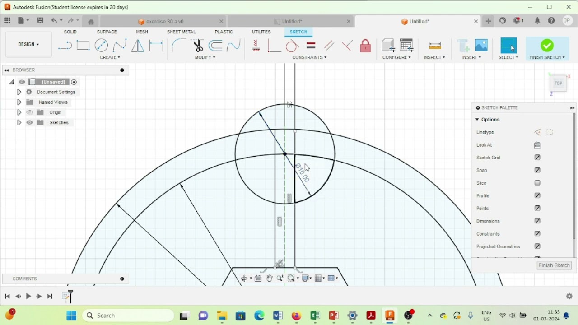Click the Insert Image icon
Viewport: 578px width, 325px height.
(481, 45)
